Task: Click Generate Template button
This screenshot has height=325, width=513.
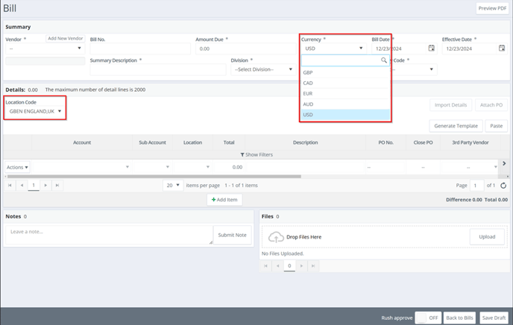Action: (456, 126)
